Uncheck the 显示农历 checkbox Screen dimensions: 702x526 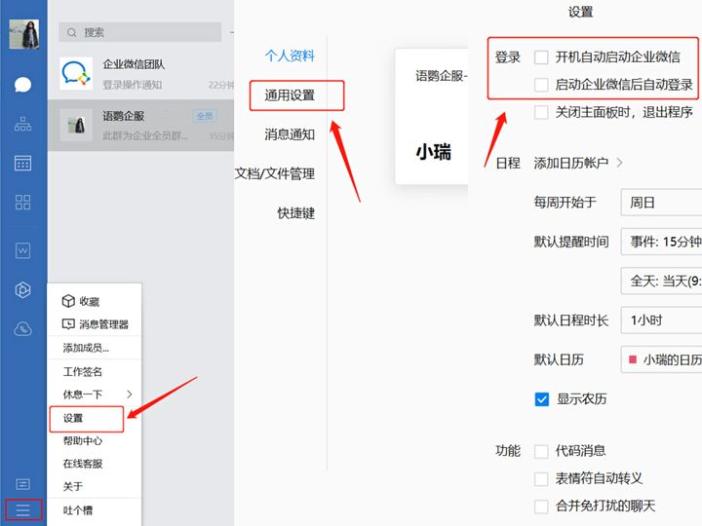(x=541, y=398)
